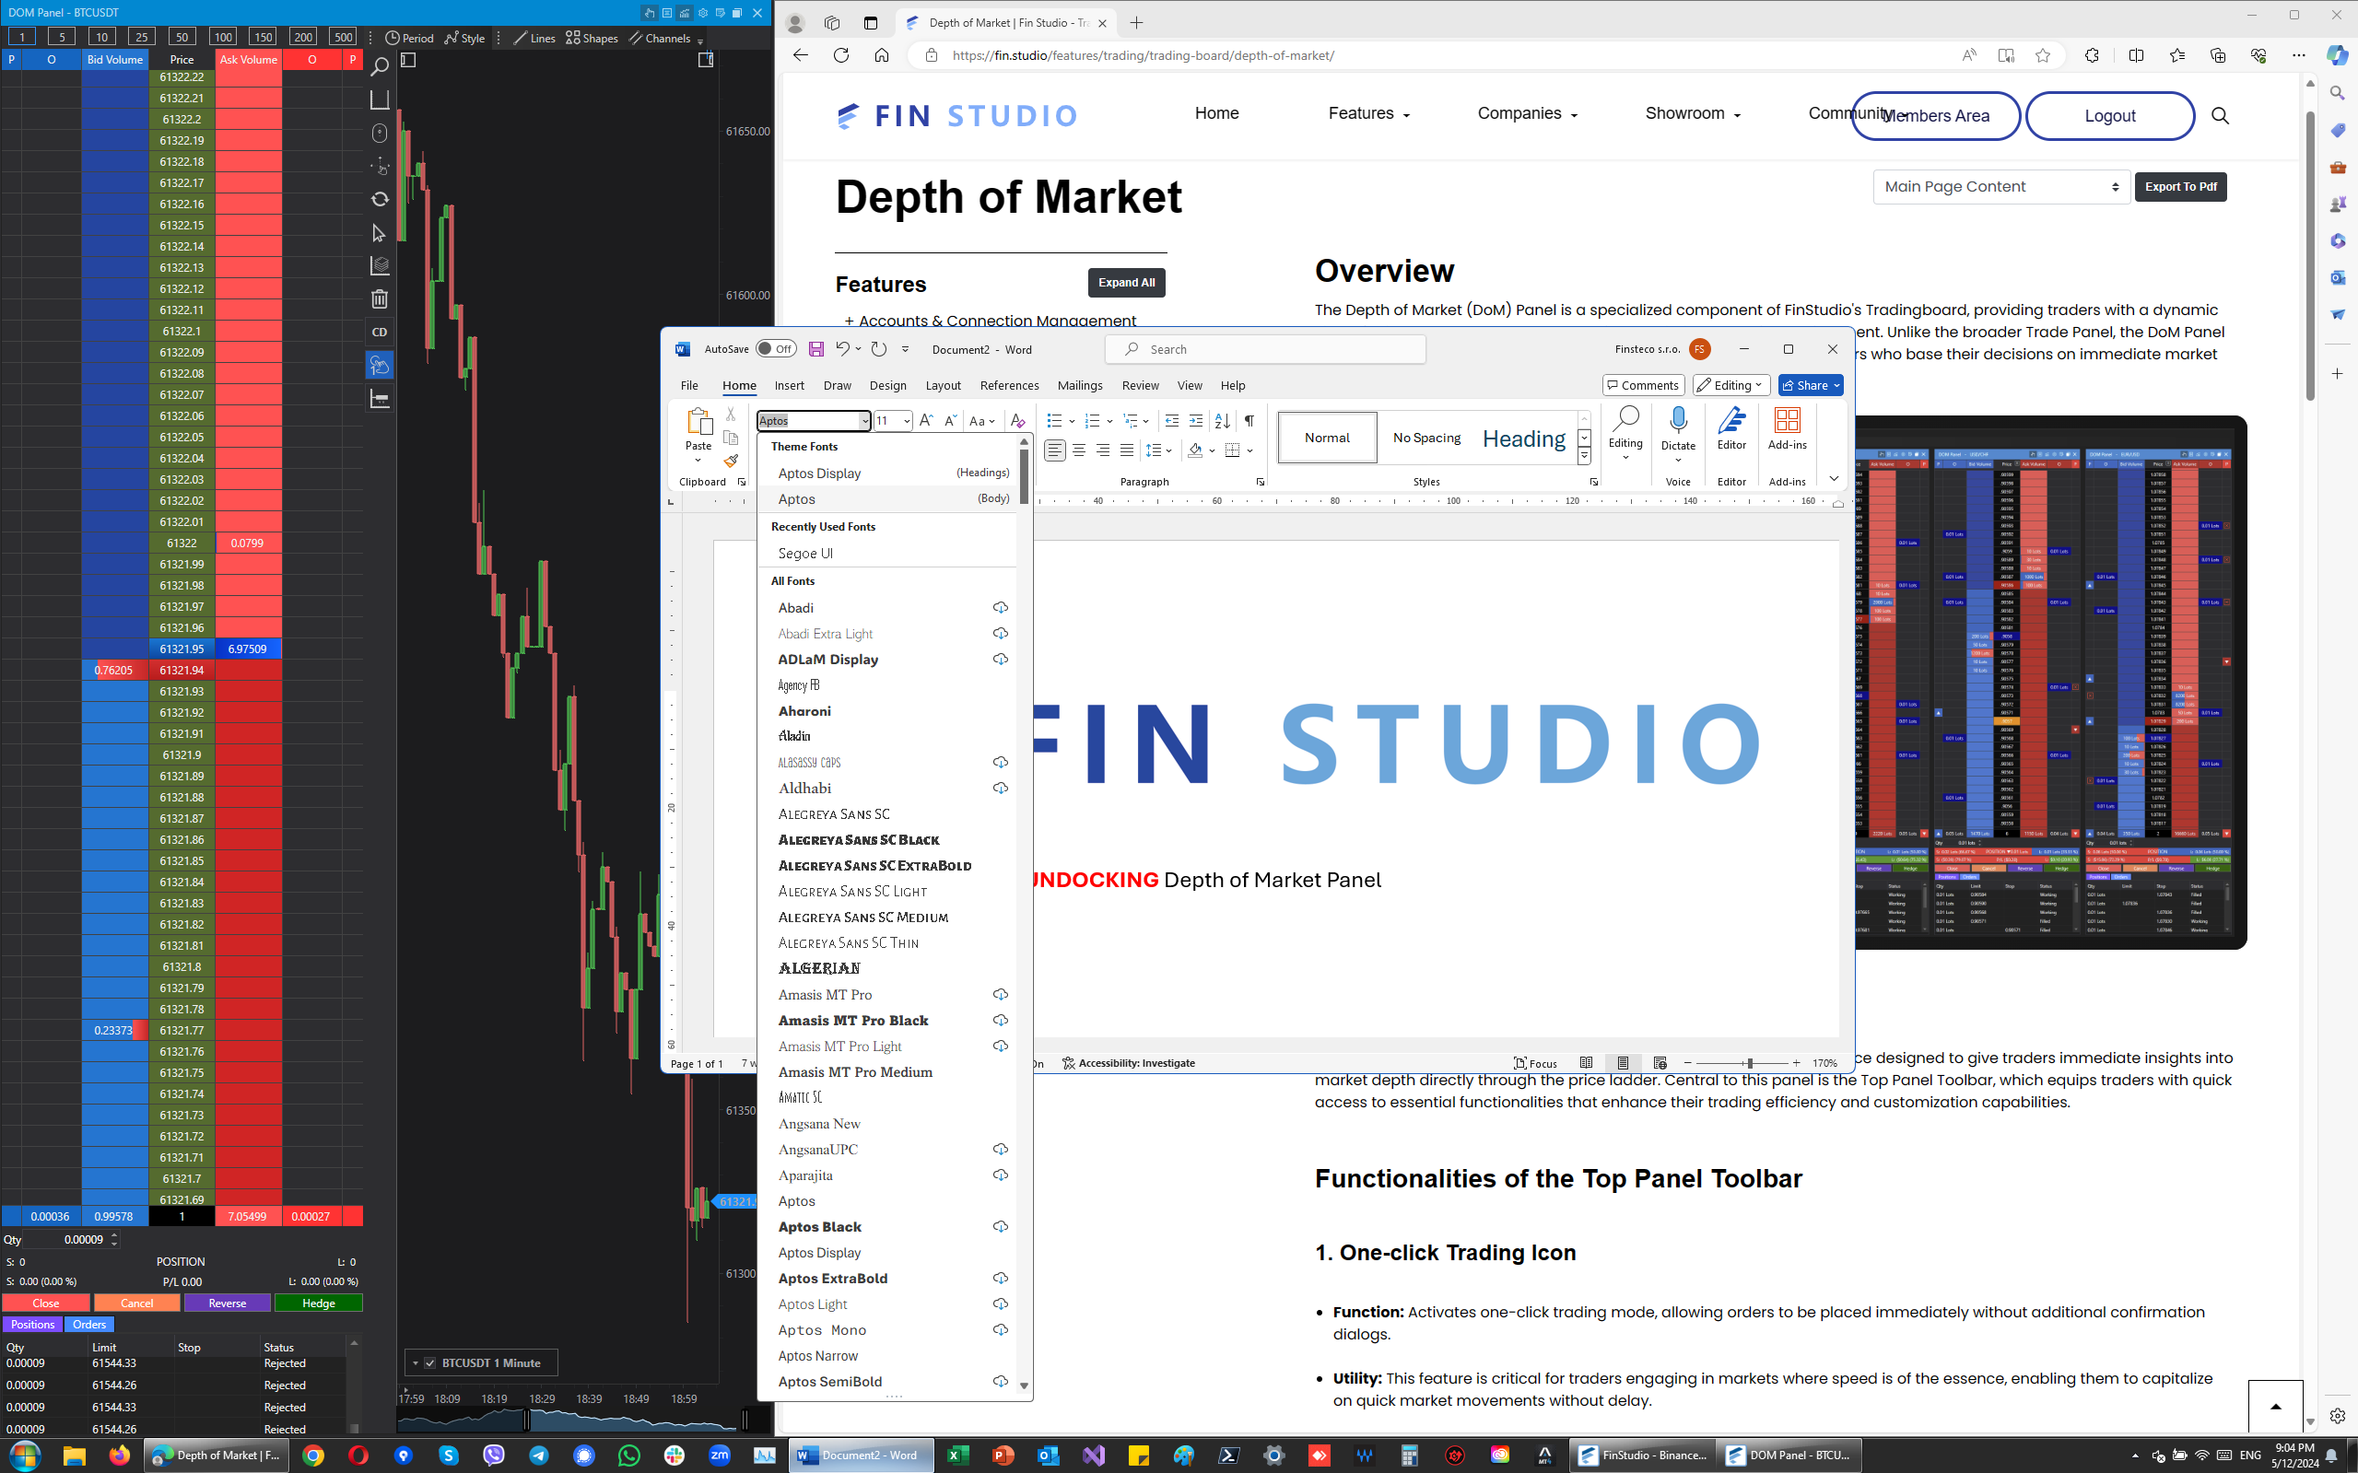The image size is (2358, 1473).
Task: Open the Main Page Content dropdown
Action: point(2000,187)
